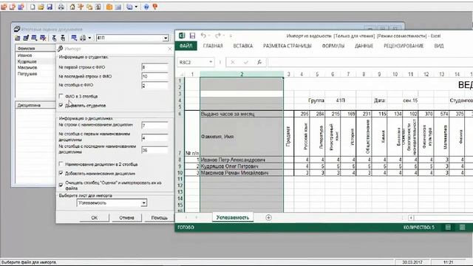
Task: Select 'Петрушев' in the student list
Action: point(27,74)
